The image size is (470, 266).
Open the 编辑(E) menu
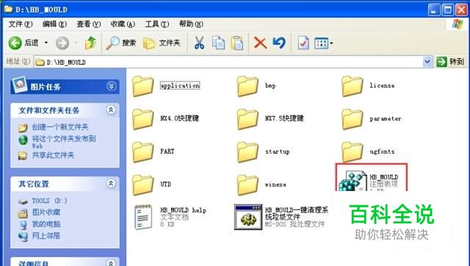54,24
